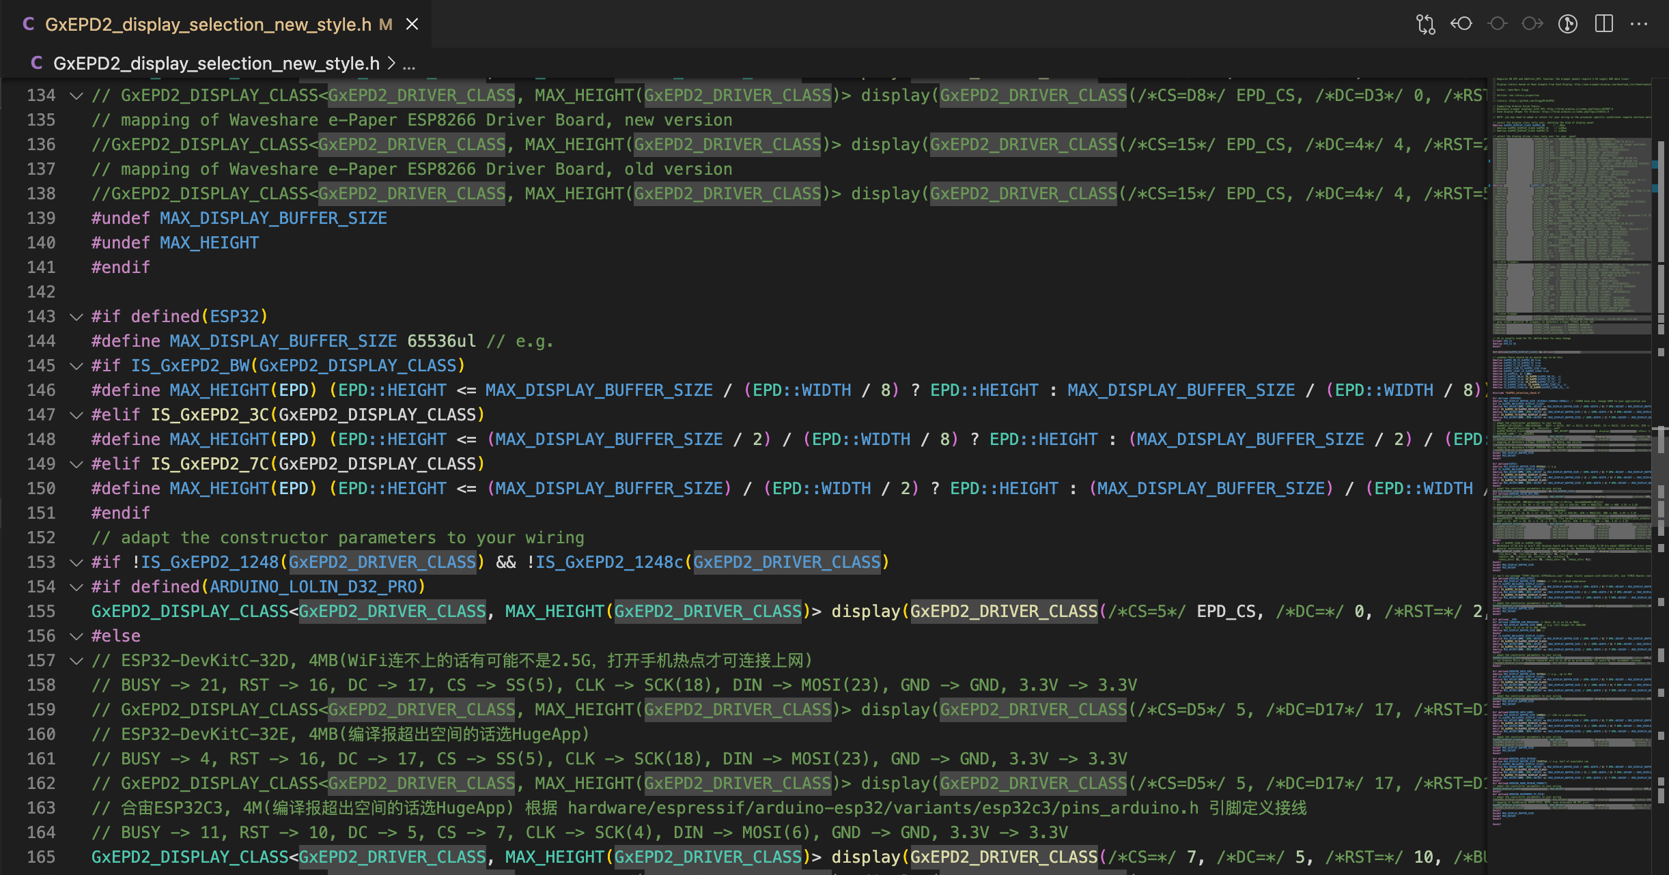Collapse the fold at line 143
The height and width of the screenshot is (875, 1669).
pyautogui.click(x=76, y=317)
